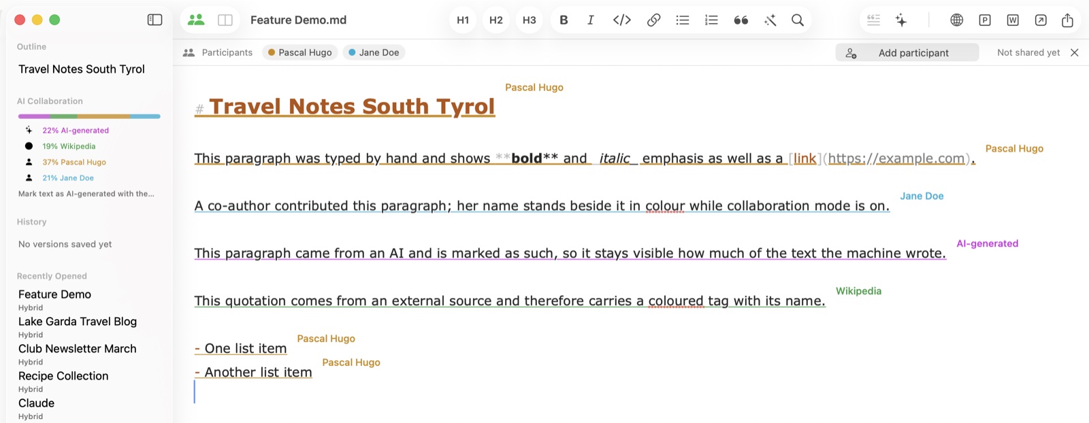
Task: Select Pascal Hugo participant chip
Action: [x=300, y=52]
